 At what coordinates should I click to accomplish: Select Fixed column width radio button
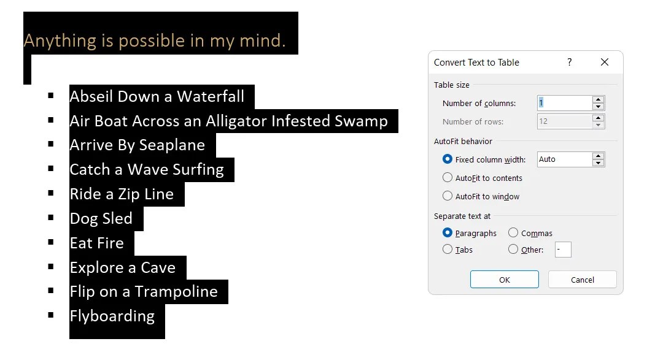(448, 159)
